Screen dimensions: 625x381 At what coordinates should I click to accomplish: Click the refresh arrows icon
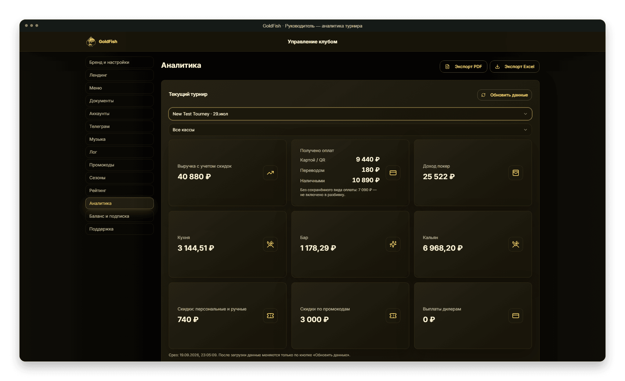tap(483, 95)
